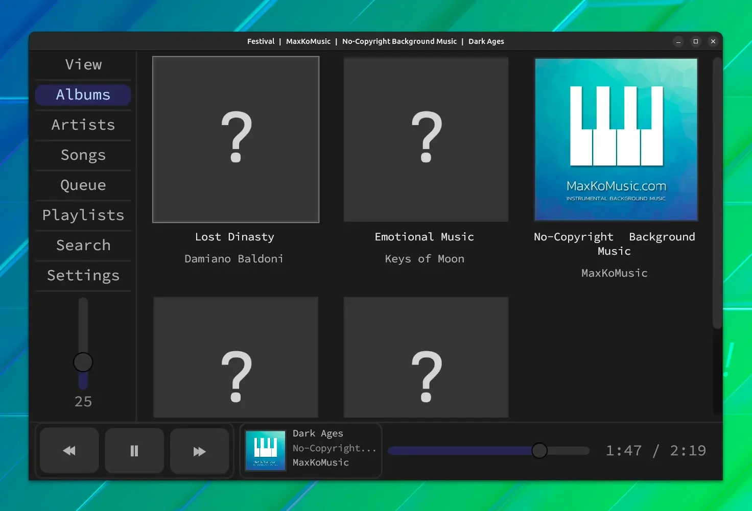Open the Settings view

point(83,276)
